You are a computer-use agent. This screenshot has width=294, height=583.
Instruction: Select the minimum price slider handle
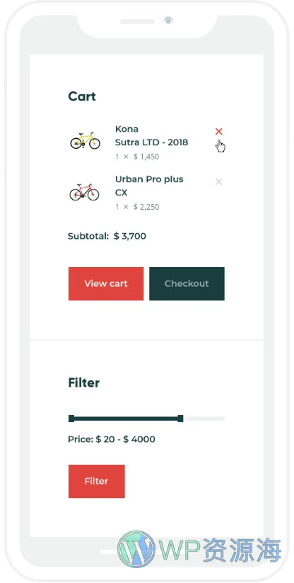click(71, 419)
